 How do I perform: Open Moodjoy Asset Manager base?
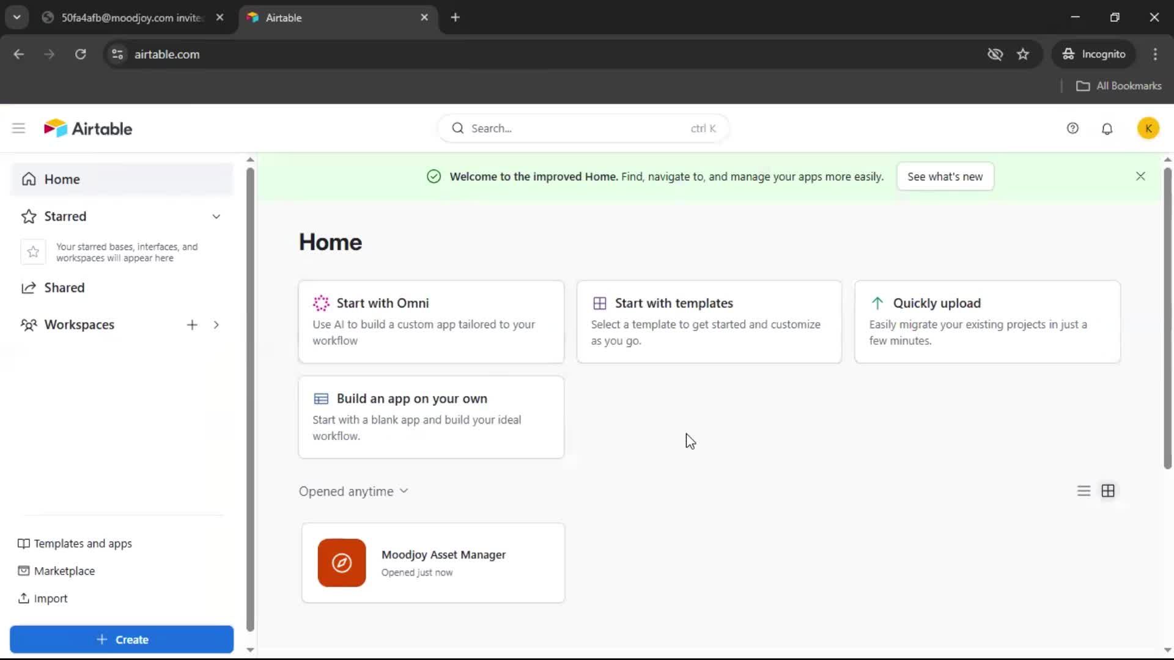(x=433, y=563)
